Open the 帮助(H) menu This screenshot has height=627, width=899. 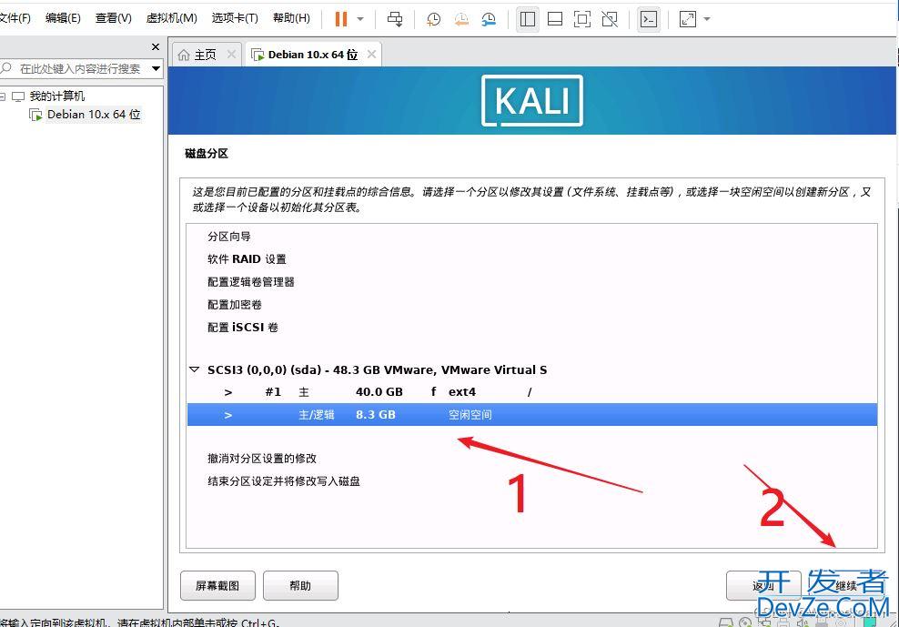(x=291, y=18)
